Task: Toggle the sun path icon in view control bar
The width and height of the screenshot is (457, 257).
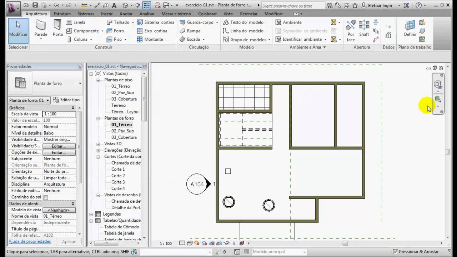Action: 197,243
